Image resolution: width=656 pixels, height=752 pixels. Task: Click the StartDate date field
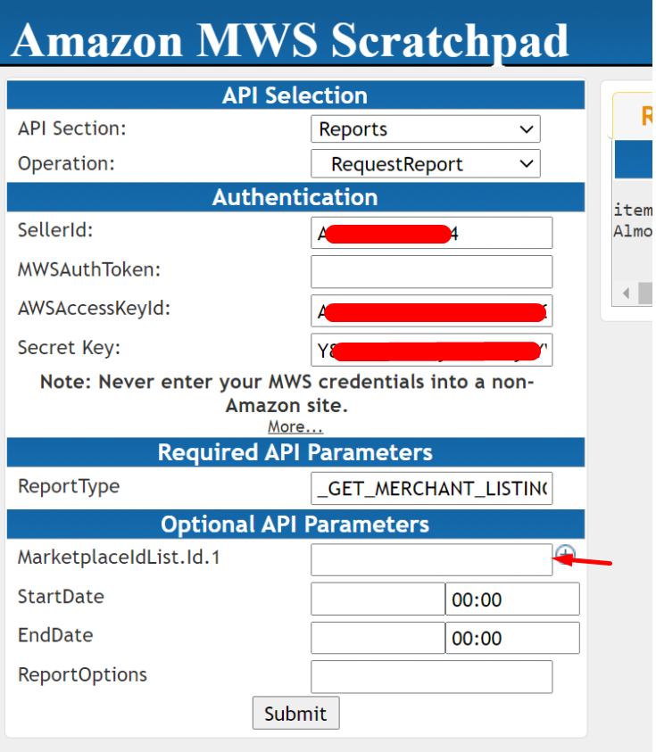(378, 599)
